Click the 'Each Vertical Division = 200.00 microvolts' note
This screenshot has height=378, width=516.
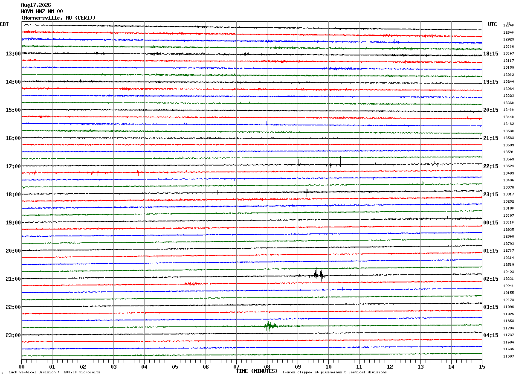pos(54,372)
